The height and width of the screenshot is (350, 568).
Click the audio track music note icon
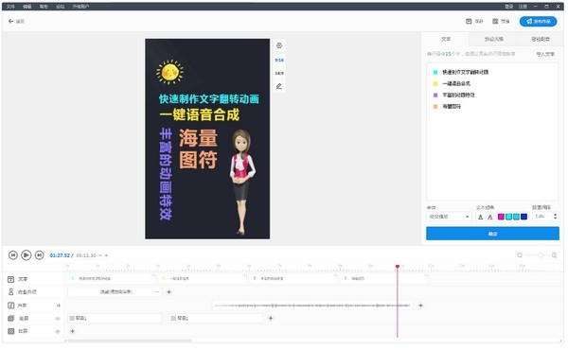pyautogui.click(x=10, y=306)
